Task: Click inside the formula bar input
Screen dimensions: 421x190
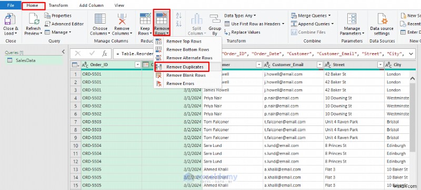Action: 259,54
